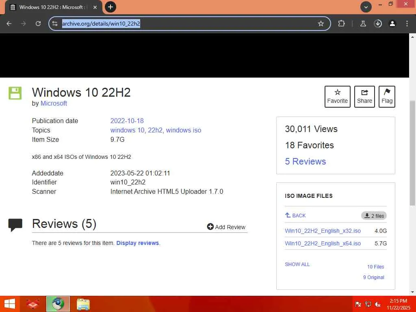
Task: Go back using the browser back arrow
Action: 9,24
